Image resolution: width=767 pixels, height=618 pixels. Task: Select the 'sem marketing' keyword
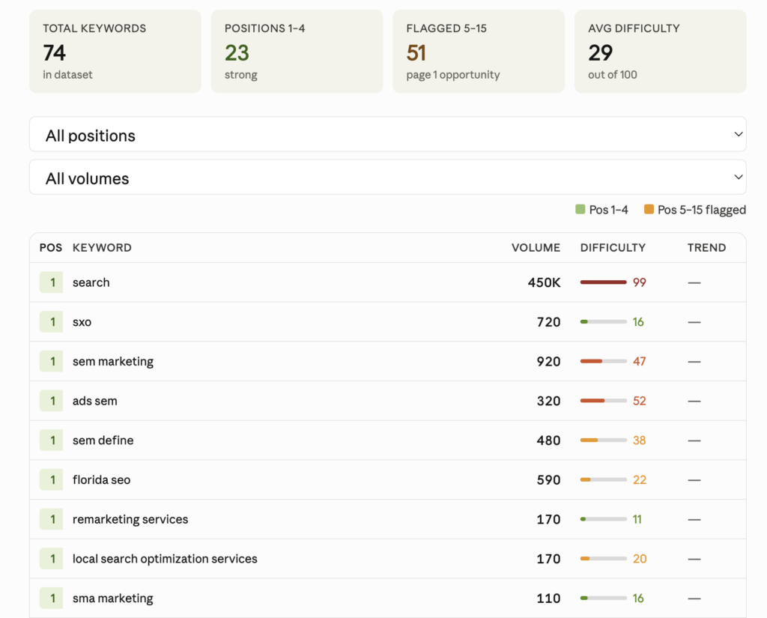113,362
